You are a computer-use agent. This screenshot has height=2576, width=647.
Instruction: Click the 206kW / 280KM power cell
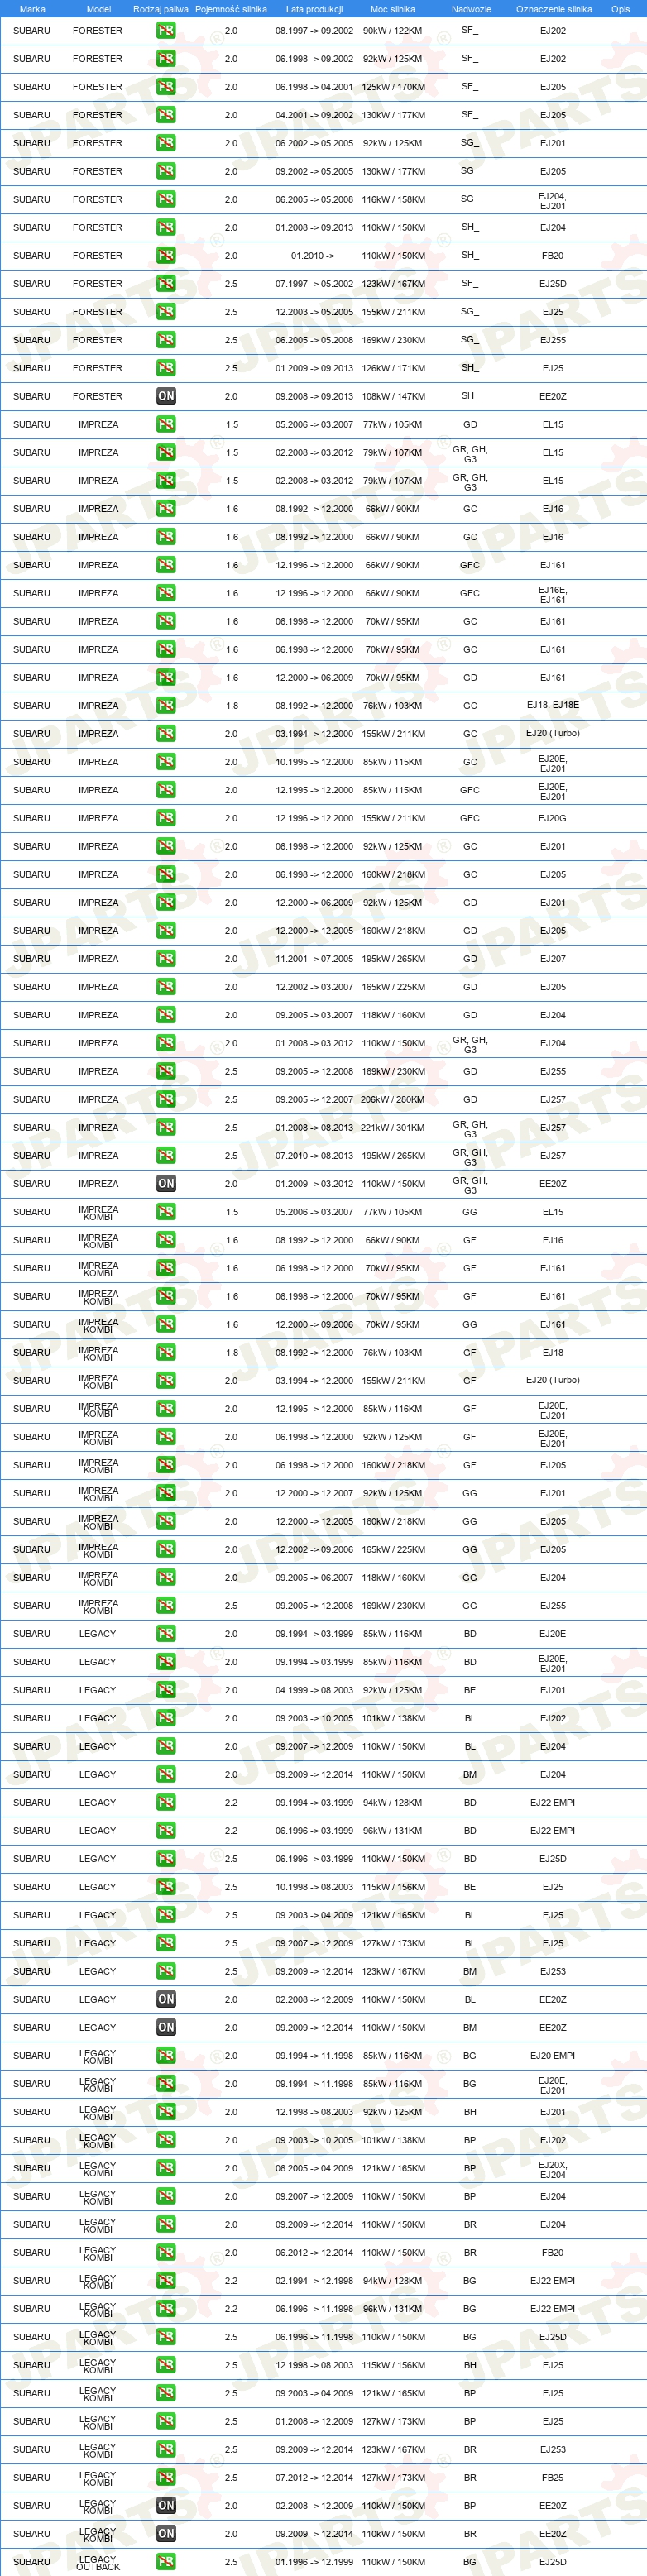coord(393,1099)
